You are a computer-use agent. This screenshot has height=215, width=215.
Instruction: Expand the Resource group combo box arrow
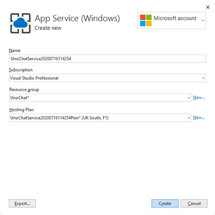pyautogui.click(x=189, y=98)
